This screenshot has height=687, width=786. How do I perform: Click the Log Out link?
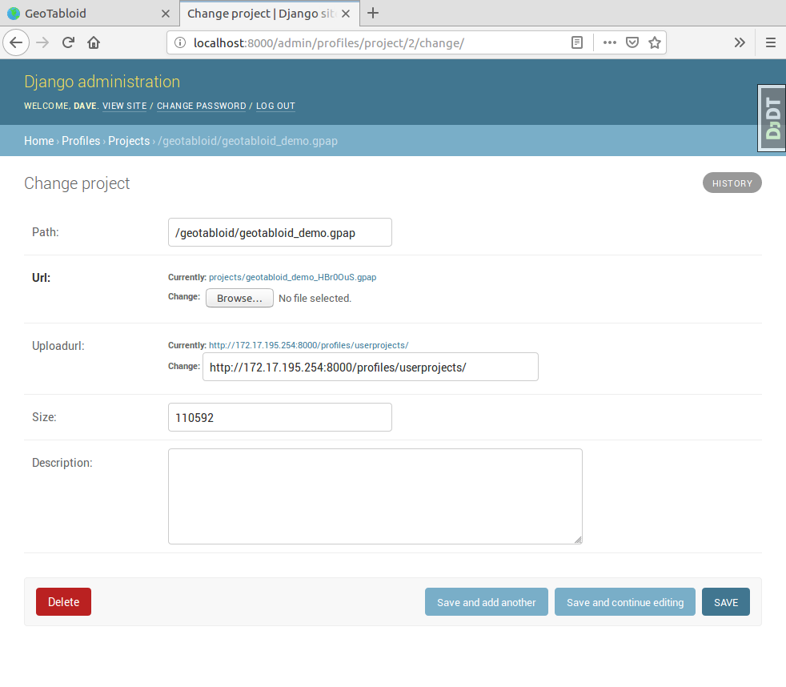[x=275, y=106]
